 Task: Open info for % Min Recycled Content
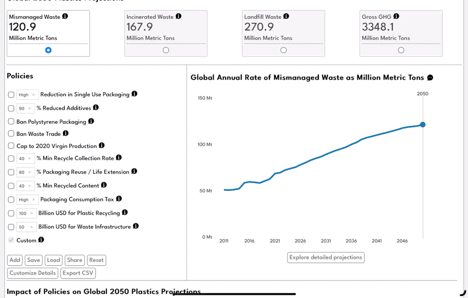(x=103, y=185)
